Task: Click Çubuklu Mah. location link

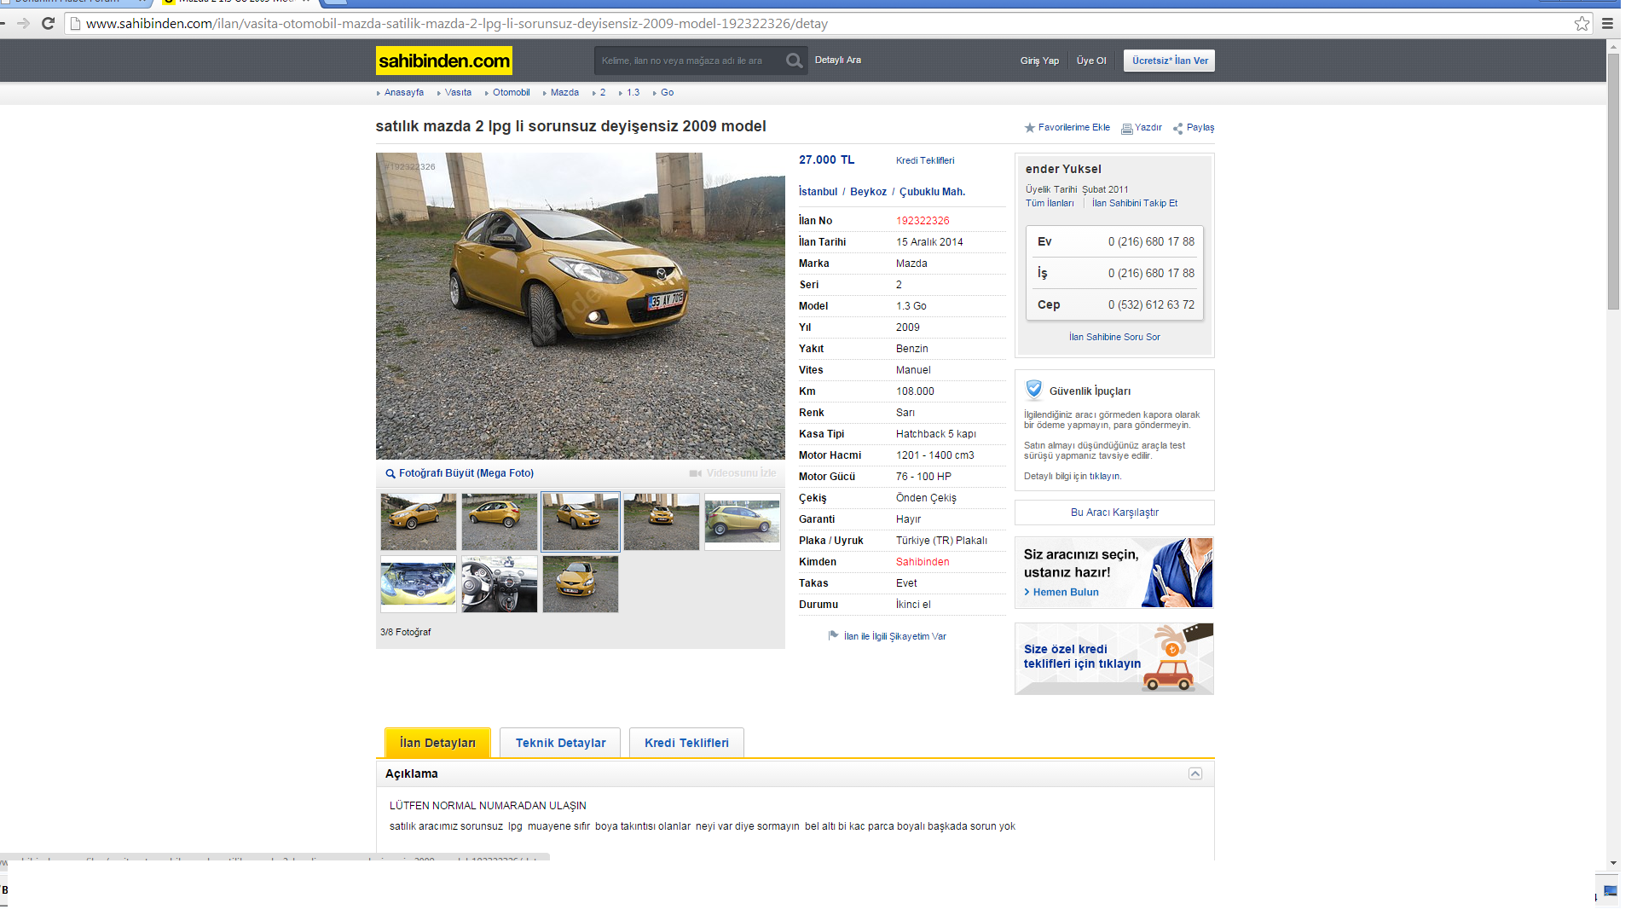Action: click(932, 192)
